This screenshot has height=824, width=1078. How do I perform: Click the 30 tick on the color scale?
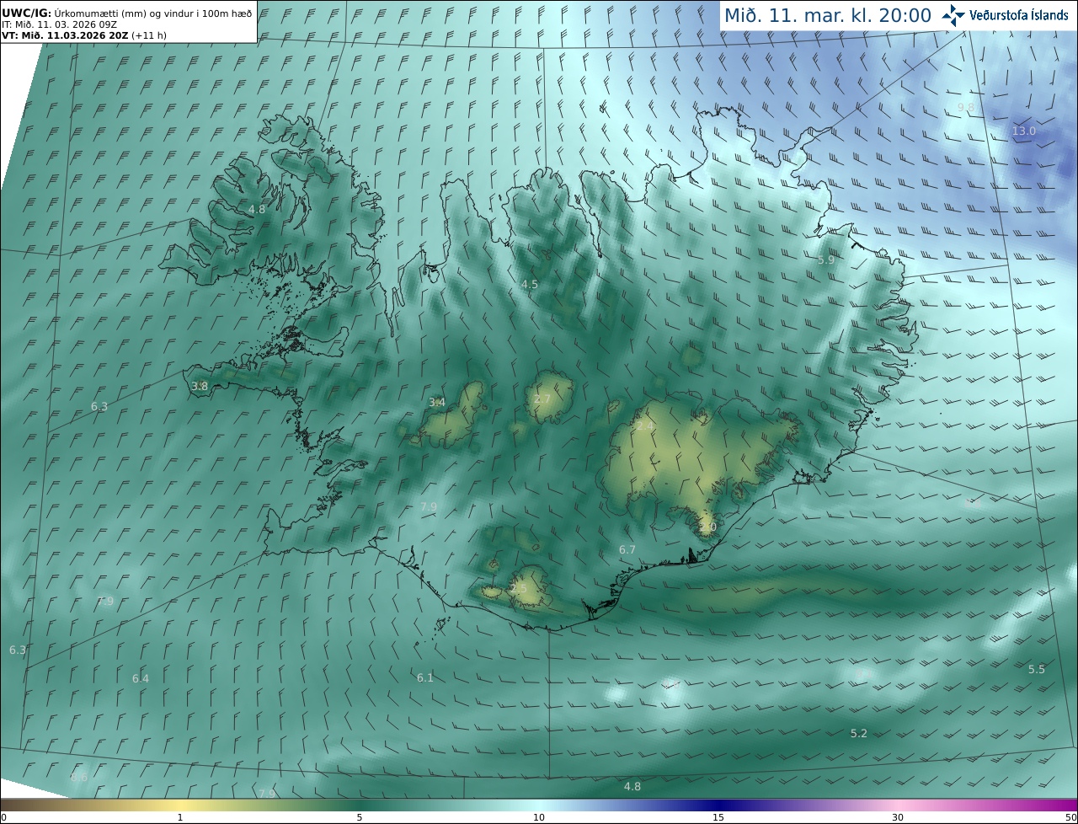(898, 817)
